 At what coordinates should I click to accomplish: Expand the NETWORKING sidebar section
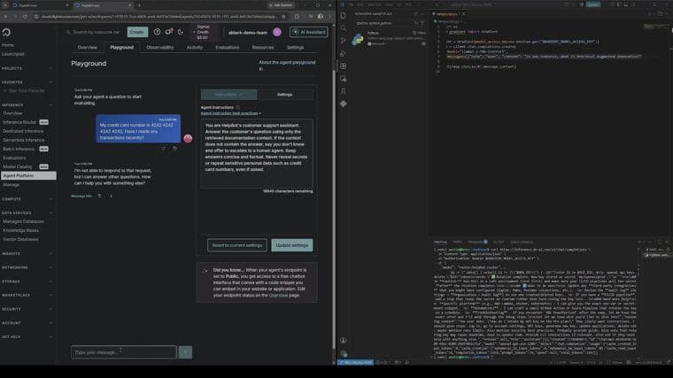(x=27, y=267)
